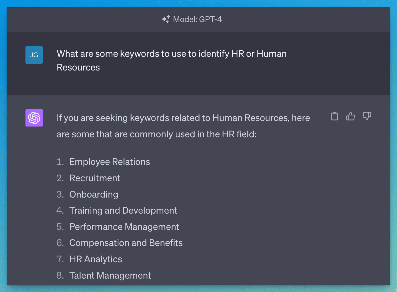Click the user question starting 'What are some keywords'
This screenshot has width=397, height=292.
pyautogui.click(x=171, y=54)
